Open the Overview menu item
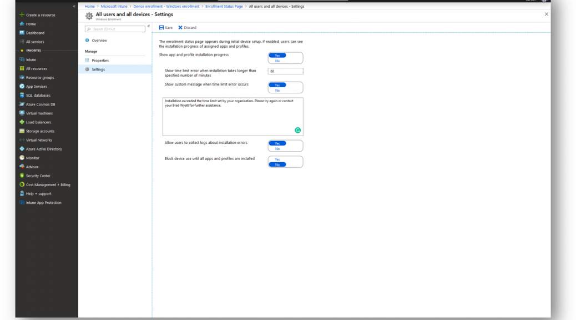 (x=115, y=41)
